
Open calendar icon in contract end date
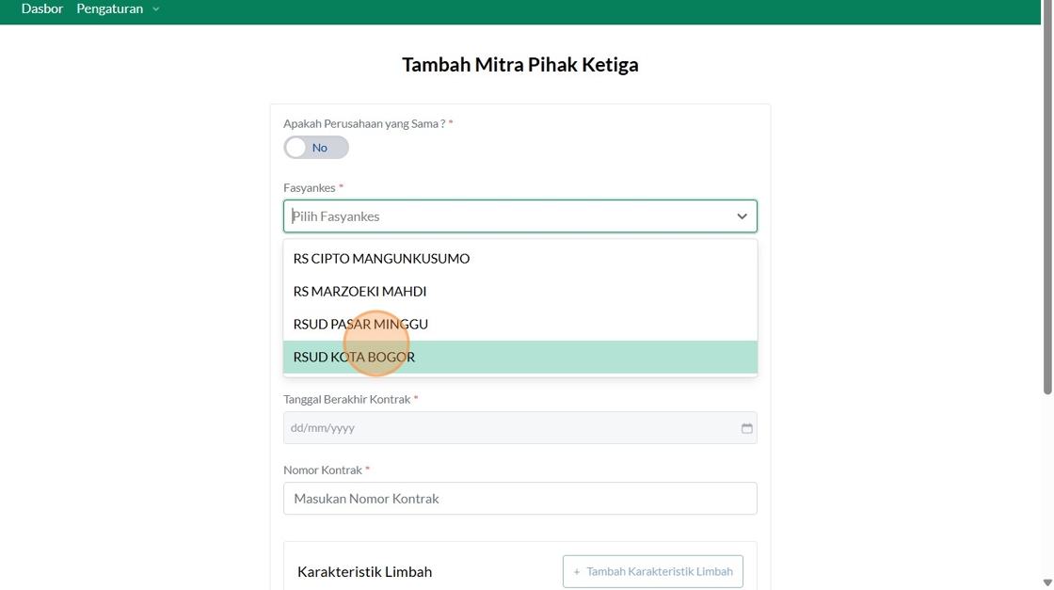[746, 428]
